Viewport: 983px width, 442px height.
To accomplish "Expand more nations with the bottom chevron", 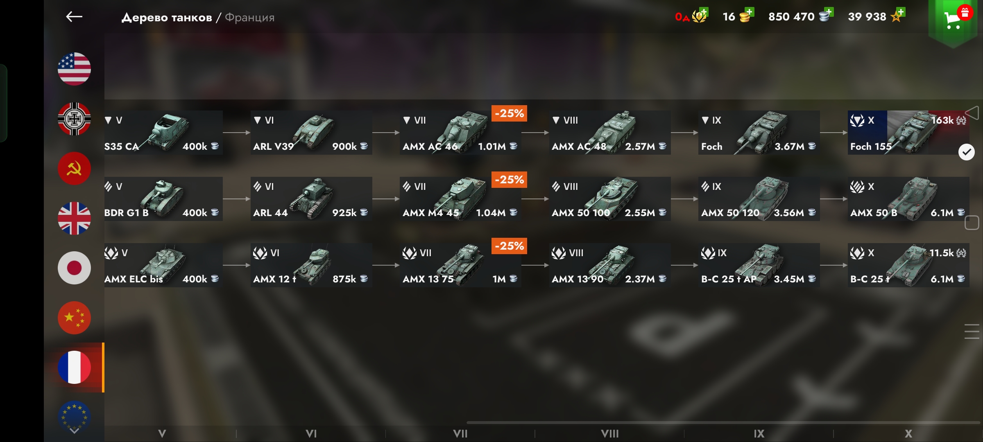I will [74, 431].
